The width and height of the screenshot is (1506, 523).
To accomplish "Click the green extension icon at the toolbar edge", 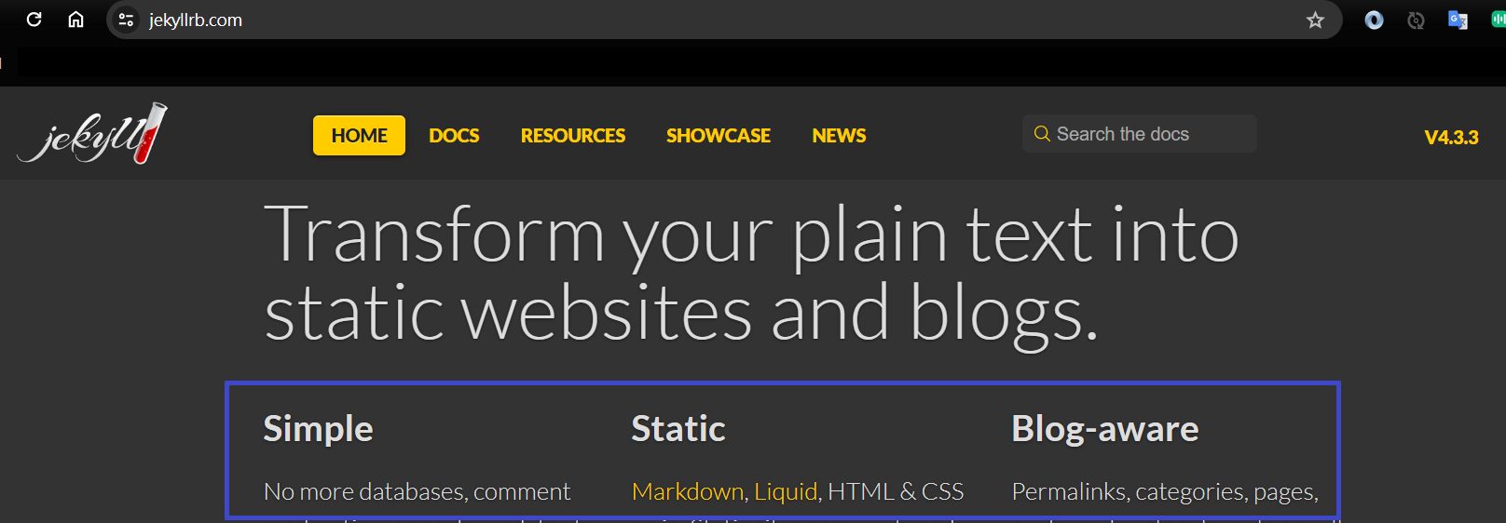I will pos(1499,20).
